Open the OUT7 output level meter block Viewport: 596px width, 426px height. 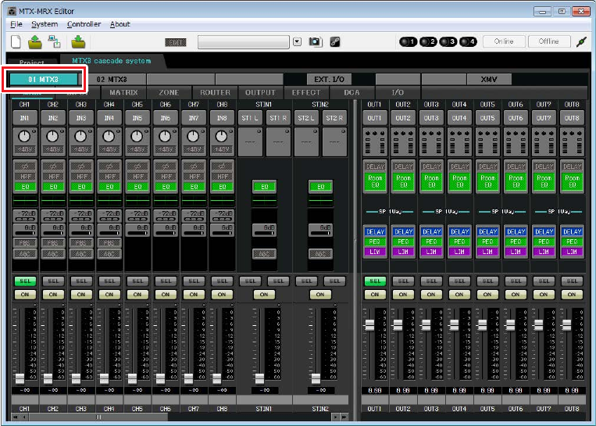click(544, 142)
